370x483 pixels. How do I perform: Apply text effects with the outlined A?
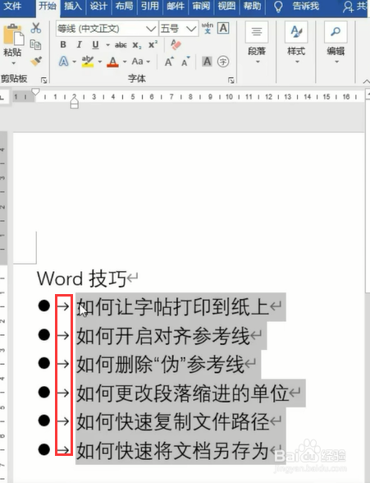(64, 62)
